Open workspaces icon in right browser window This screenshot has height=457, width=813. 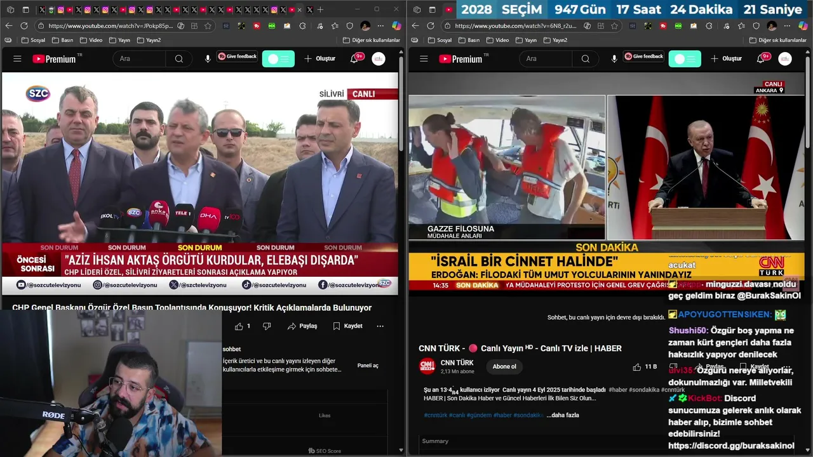pyautogui.click(x=417, y=10)
